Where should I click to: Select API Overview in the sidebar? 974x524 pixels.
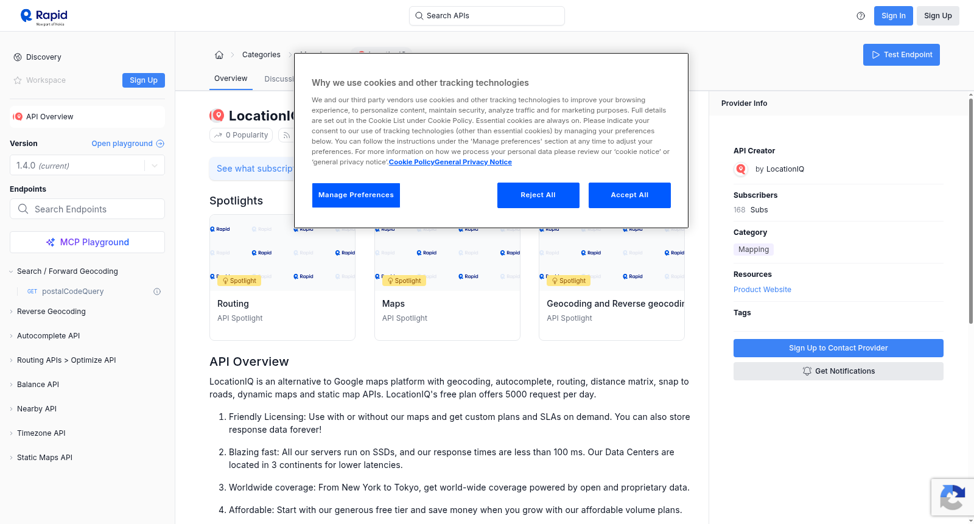click(88, 117)
